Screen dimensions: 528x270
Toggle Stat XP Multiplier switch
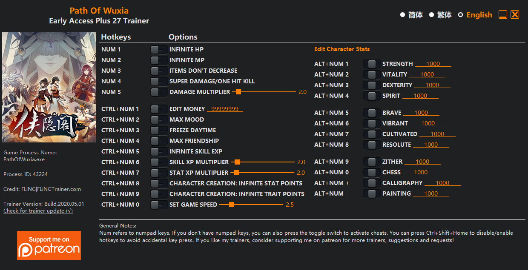coord(159,173)
